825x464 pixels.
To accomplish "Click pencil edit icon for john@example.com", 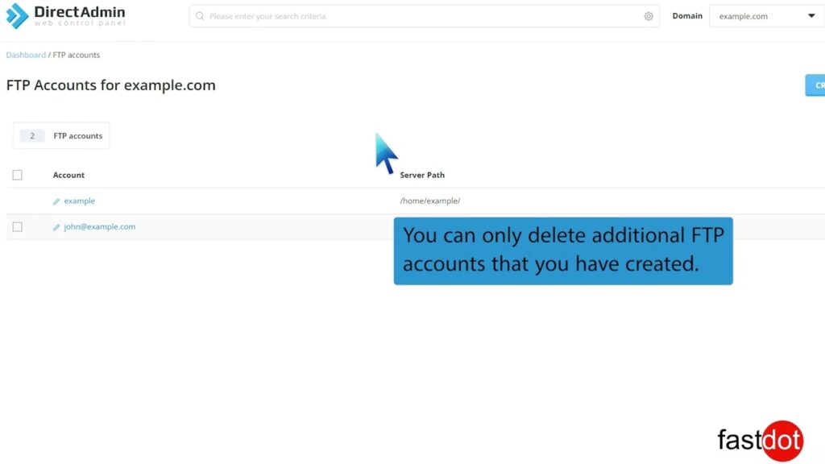I will 56,227.
